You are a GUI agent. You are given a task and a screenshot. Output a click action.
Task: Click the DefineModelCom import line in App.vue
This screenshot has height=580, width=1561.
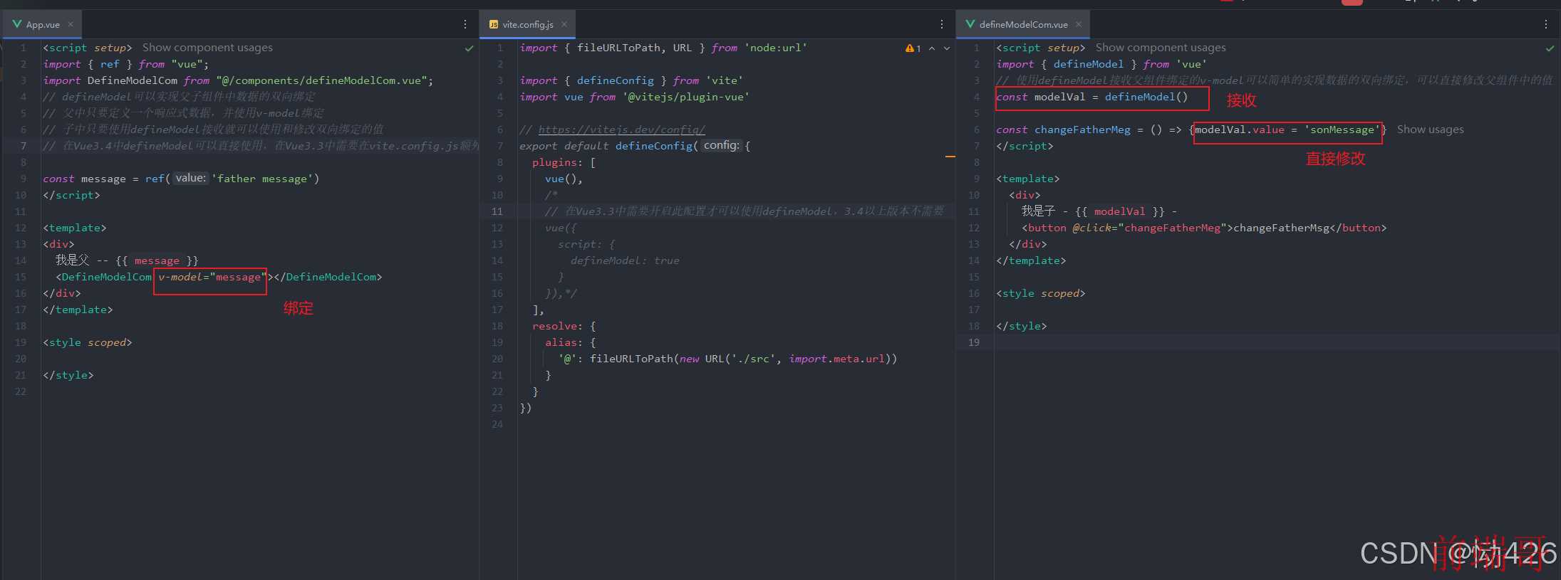[238, 80]
